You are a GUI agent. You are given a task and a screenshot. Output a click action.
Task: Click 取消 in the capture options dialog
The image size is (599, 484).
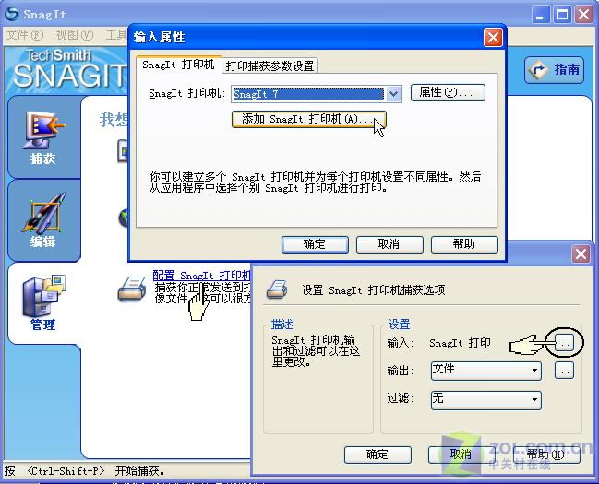pyautogui.click(x=461, y=454)
